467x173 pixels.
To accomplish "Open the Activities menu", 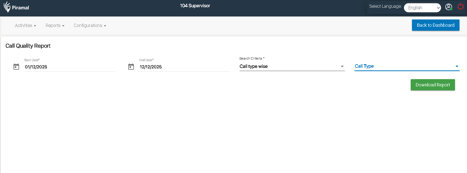I will coord(26,25).
